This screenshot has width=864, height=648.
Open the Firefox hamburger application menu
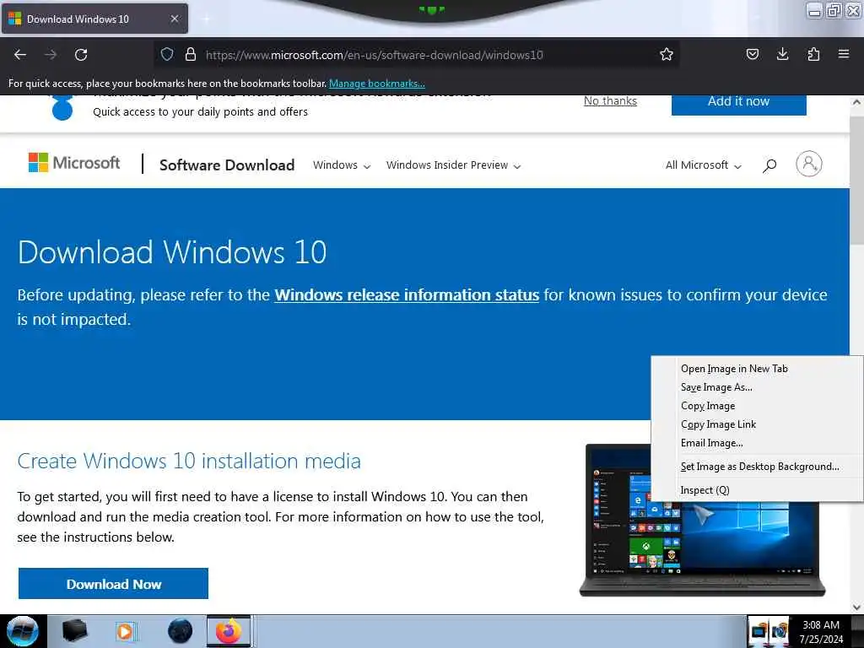click(844, 54)
